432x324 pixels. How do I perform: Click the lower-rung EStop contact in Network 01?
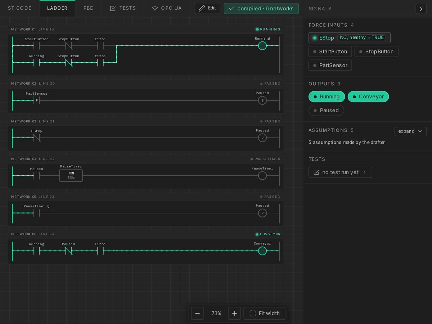coord(100,63)
